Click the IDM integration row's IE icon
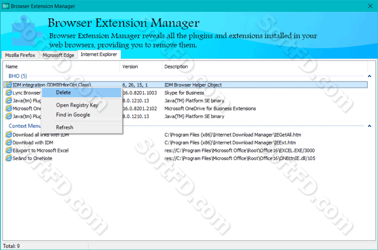 click(9, 85)
